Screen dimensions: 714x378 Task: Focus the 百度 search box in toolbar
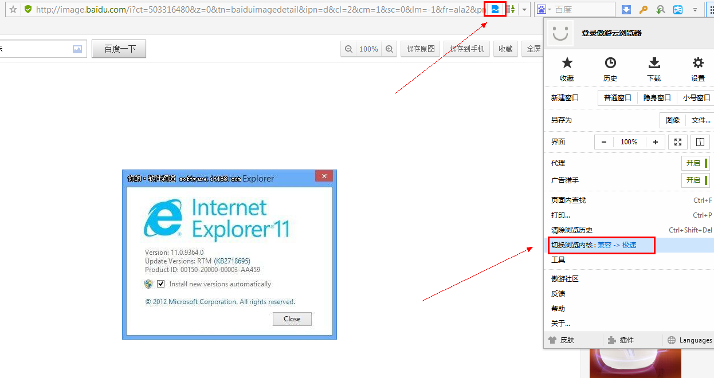(x=583, y=10)
